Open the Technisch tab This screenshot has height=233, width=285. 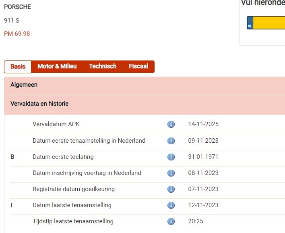(103, 67)
